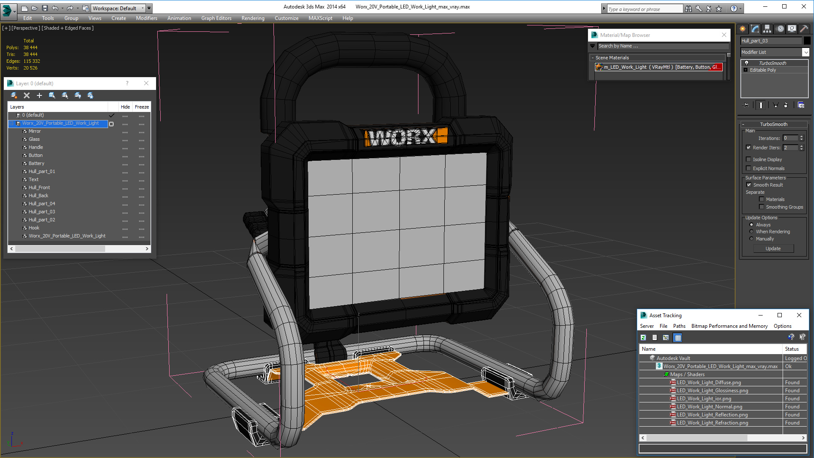Click Refresh icon in Asset Tracking toolbar

[643, 338]
